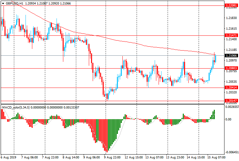Click the 7 Aug 22:00 time label
The image size is (239, 161).
[50, 157]
